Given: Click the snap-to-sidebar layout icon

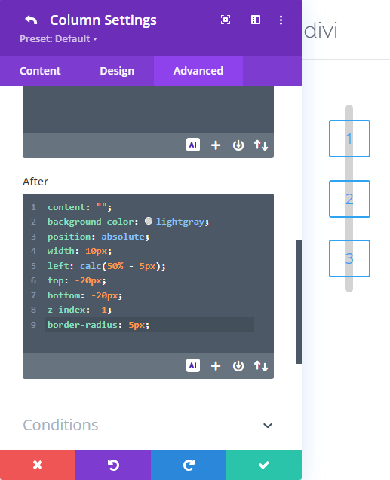Looking at the screenshot, I should pos(256,20).
